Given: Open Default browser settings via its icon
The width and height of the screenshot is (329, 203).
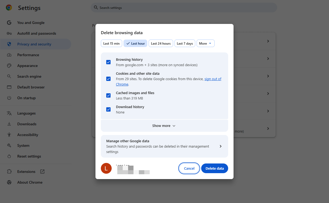Looking at the screenshot, I should click(9, 87).
